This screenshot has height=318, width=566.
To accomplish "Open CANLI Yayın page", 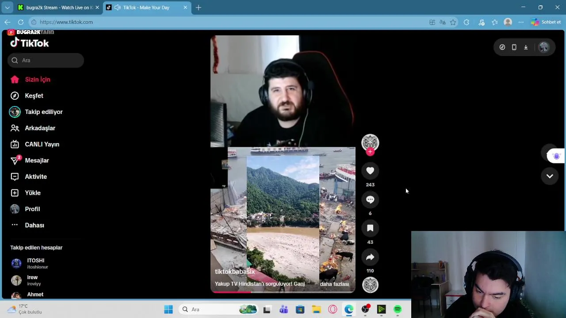I will [34, 144].
